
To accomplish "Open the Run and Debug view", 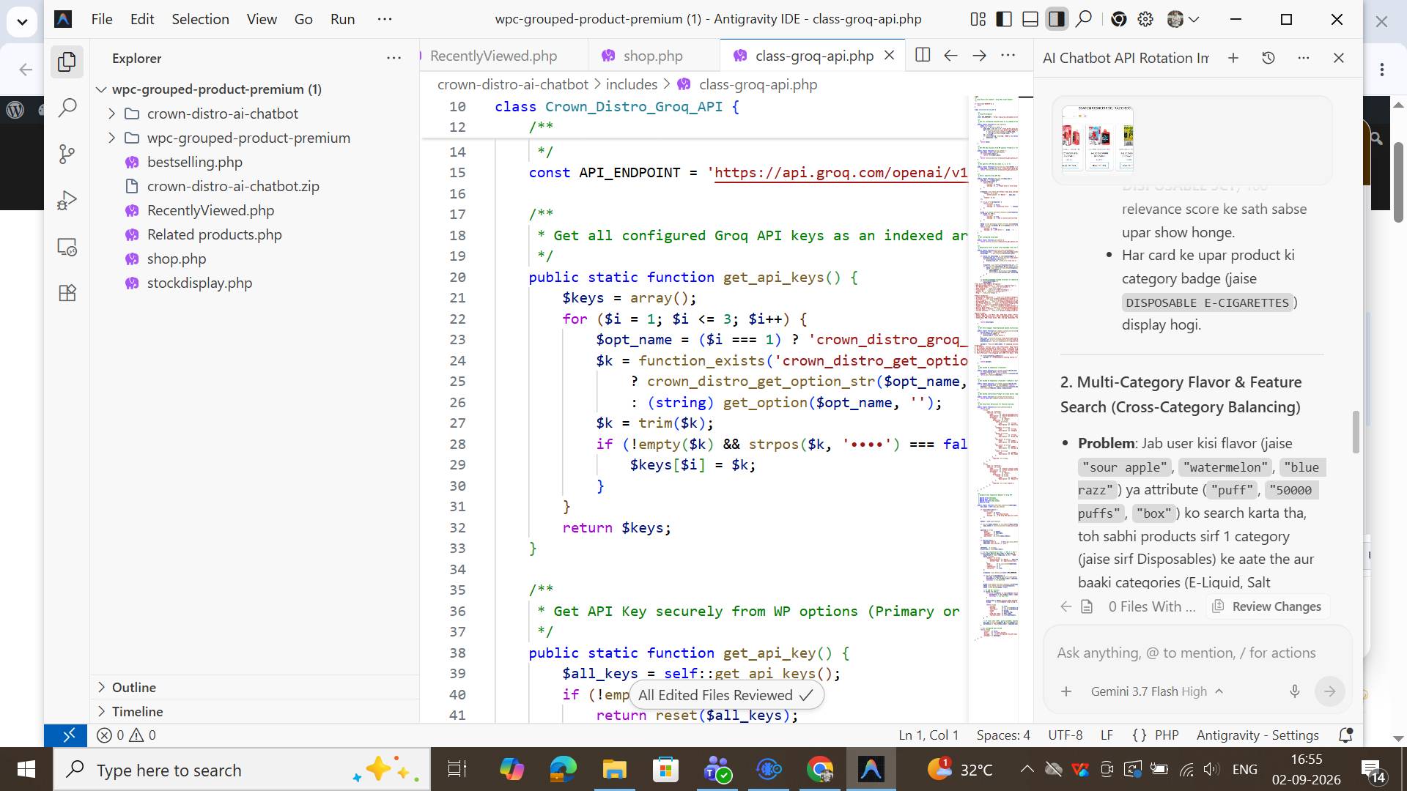I will (x=67, y=200).
